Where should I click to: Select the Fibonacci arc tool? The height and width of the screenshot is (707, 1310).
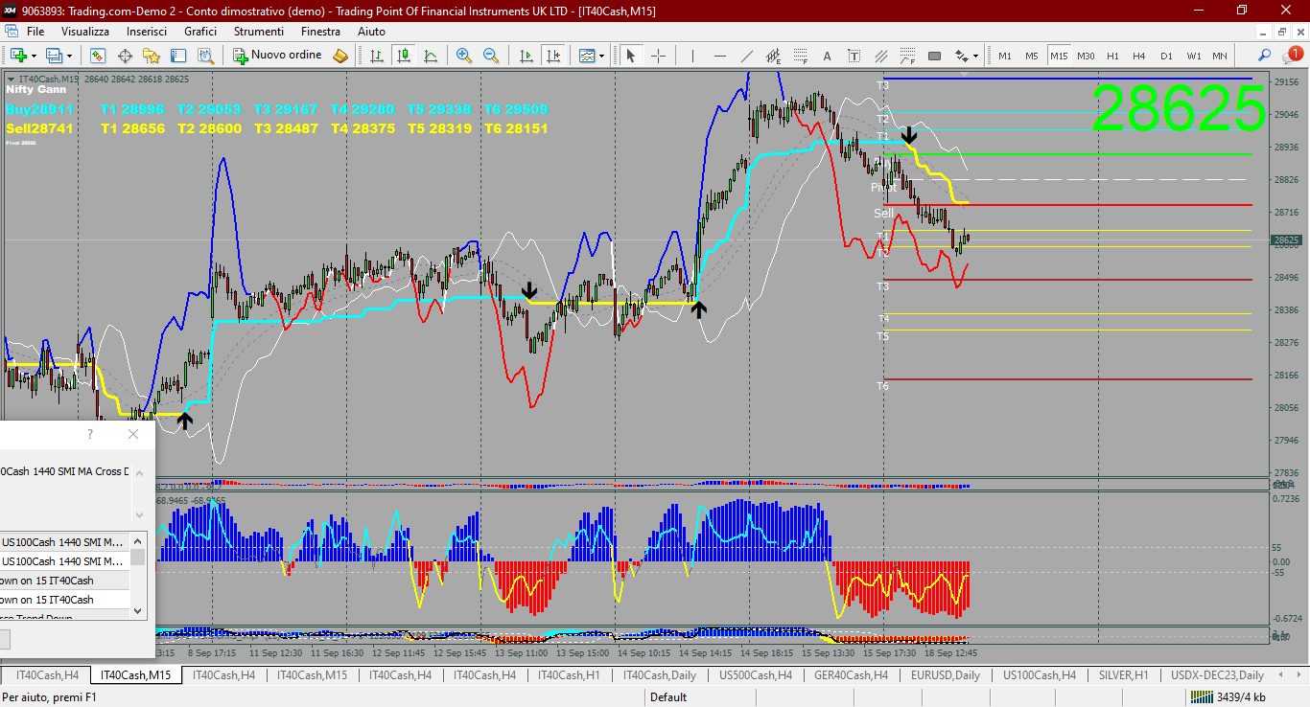pos(907,56)
